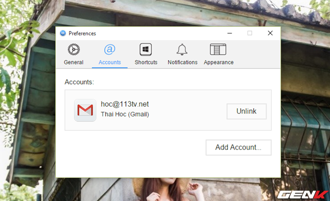
Task: Click the Accounts: heading text
Action: [79, 82]
